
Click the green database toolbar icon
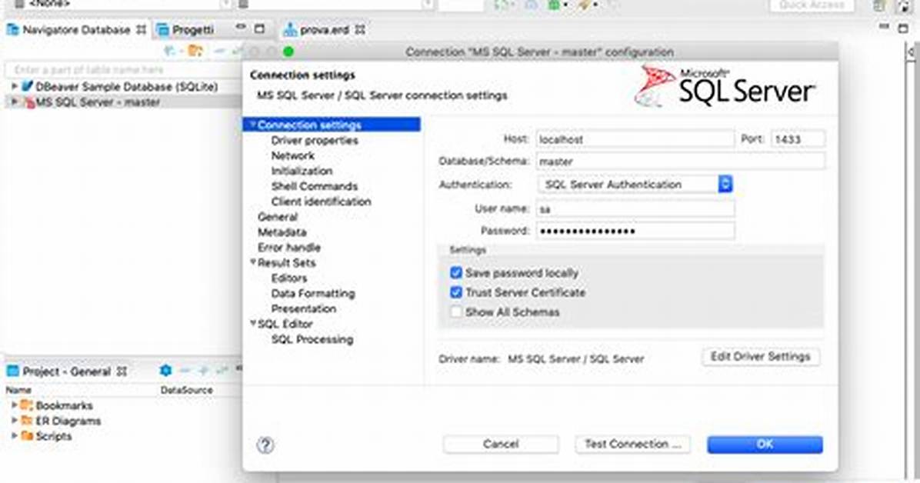click(x=554, y=5)
